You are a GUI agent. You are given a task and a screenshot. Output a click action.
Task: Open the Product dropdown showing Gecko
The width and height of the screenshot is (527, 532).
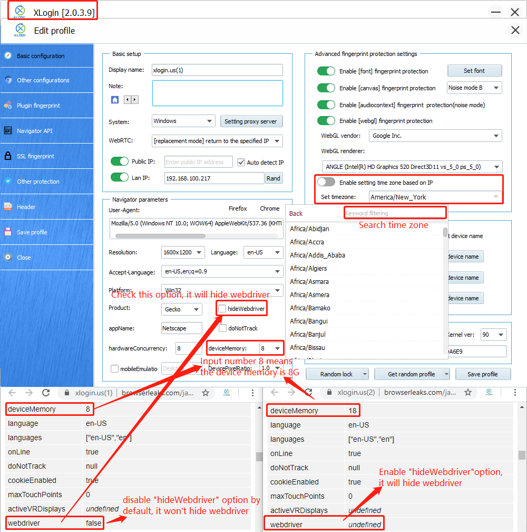[181, 309]
